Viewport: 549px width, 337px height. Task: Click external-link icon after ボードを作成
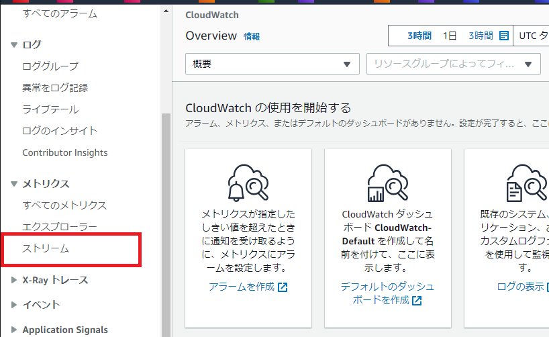point(417,301)
